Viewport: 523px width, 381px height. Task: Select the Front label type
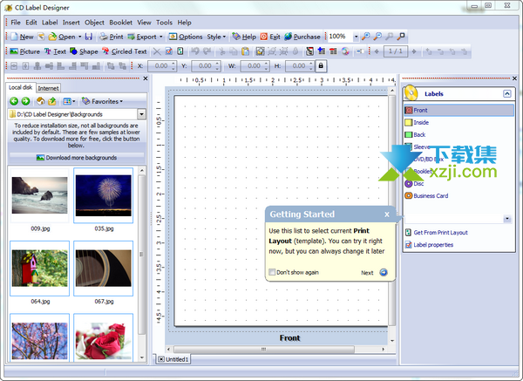coord(458,110)
